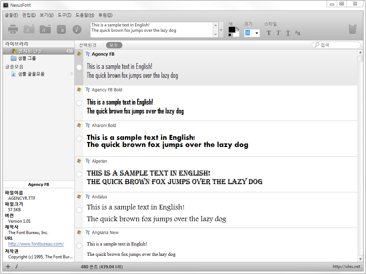Click the black foreground color swatch
Viewport: 366px width, 274px height.
tap(232, 30)
